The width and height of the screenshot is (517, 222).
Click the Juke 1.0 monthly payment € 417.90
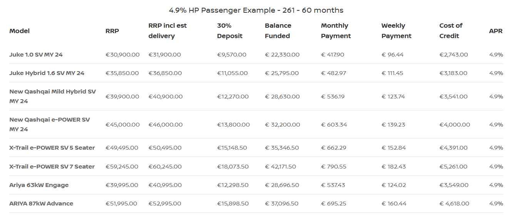pos(333,55)
